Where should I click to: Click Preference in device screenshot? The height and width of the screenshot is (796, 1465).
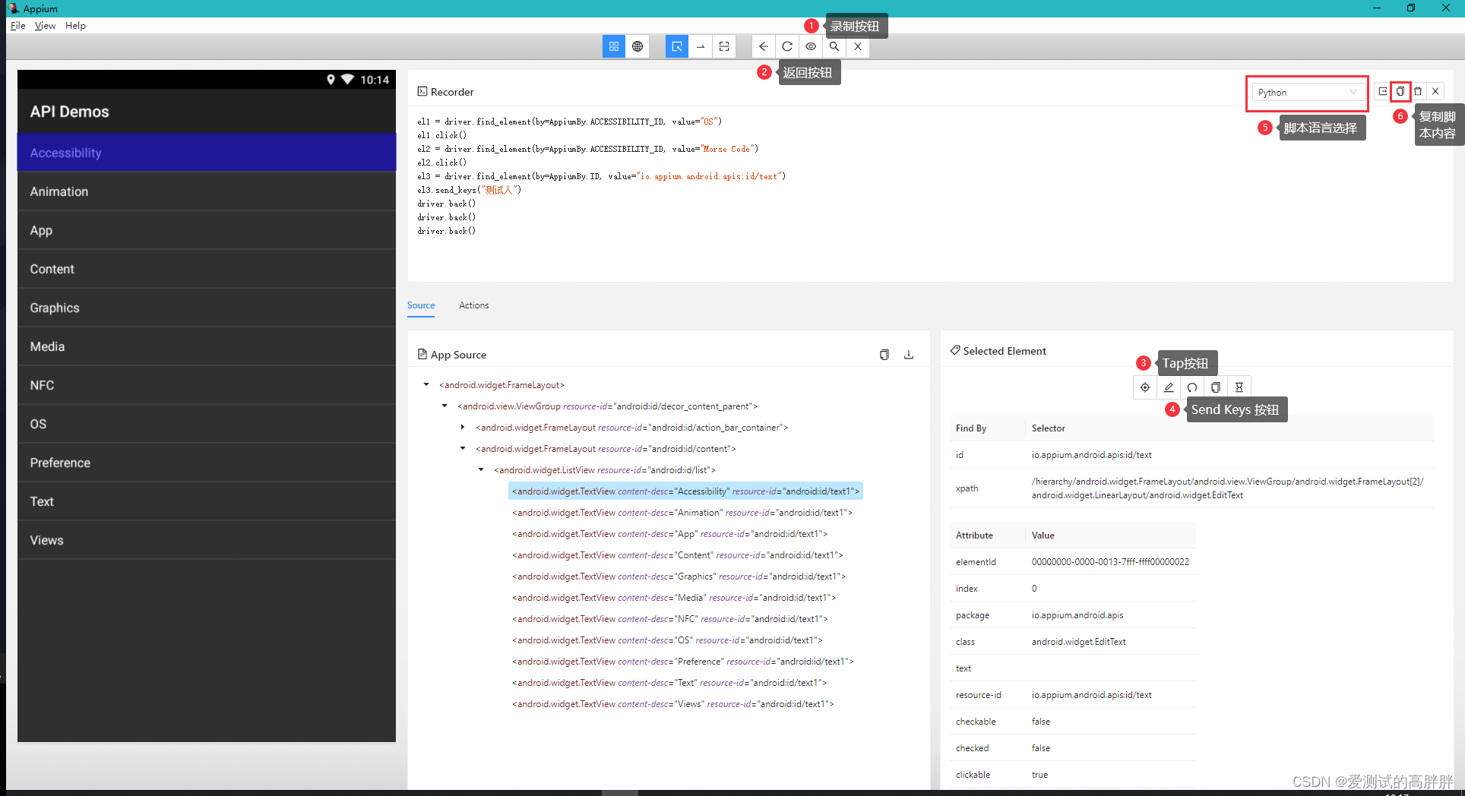pos(207,463)
